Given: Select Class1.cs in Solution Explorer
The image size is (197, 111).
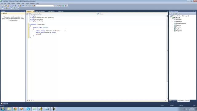Looking at the screenshot, I should tap(178, 25).
